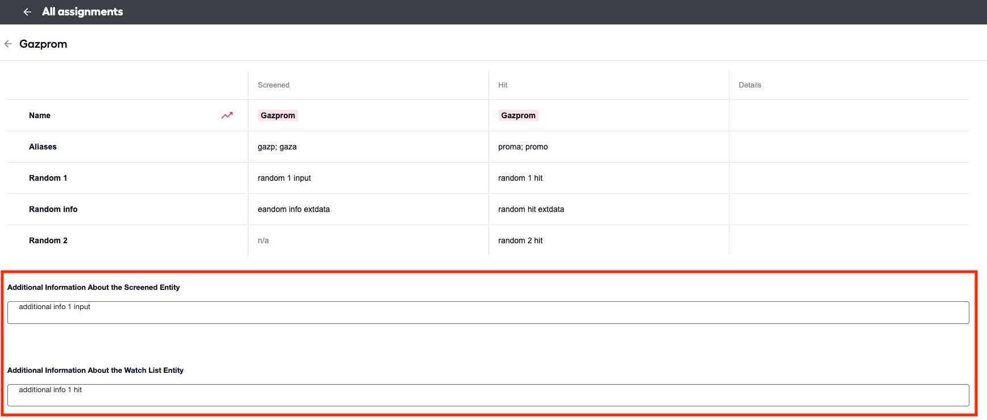Click the Additional Information About the Screened Entity label
Screen dimensions: 987x420
94,288
